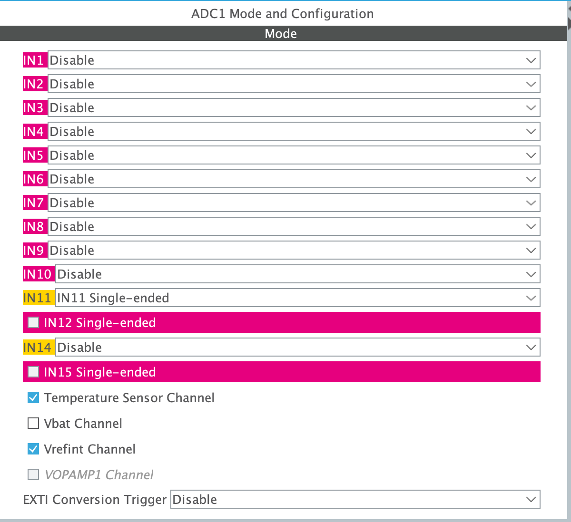Check the IN15 Single-ended option

pyautogui.click(x=33, y=372)
